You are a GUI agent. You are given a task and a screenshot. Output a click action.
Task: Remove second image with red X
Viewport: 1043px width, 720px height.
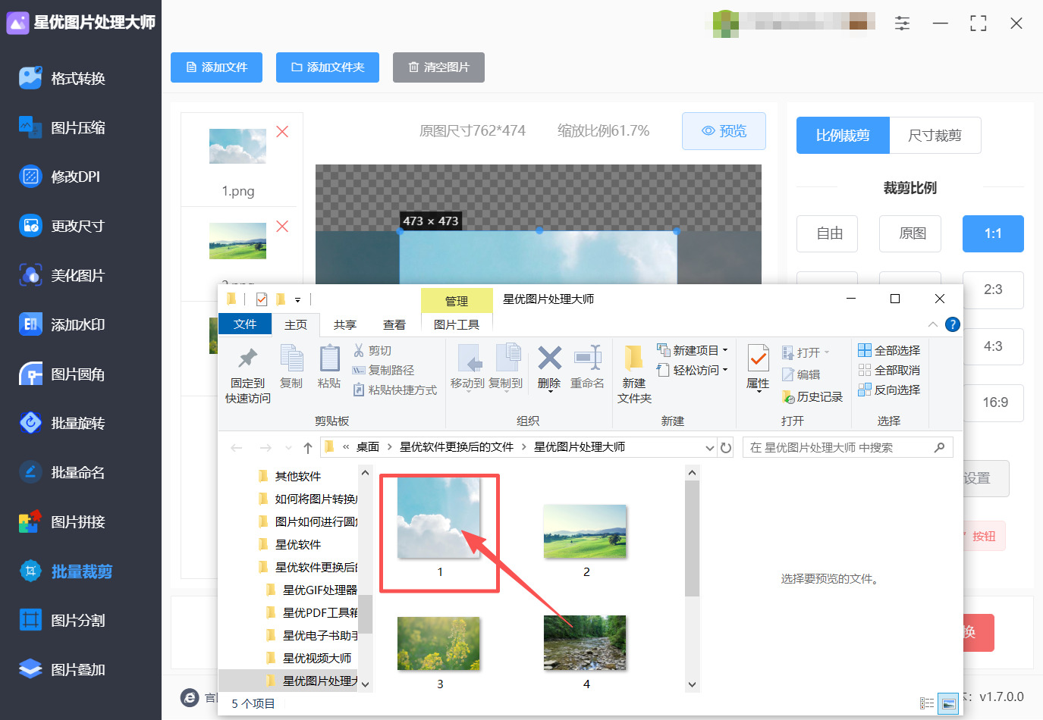282,227
